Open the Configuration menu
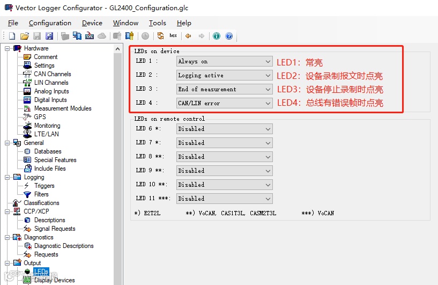Screen dimensions: 438x285 (50, 23)
